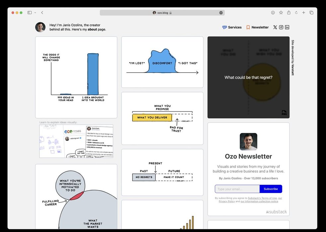
Task: Go back with the back arrow
Action: coord(42,13)
